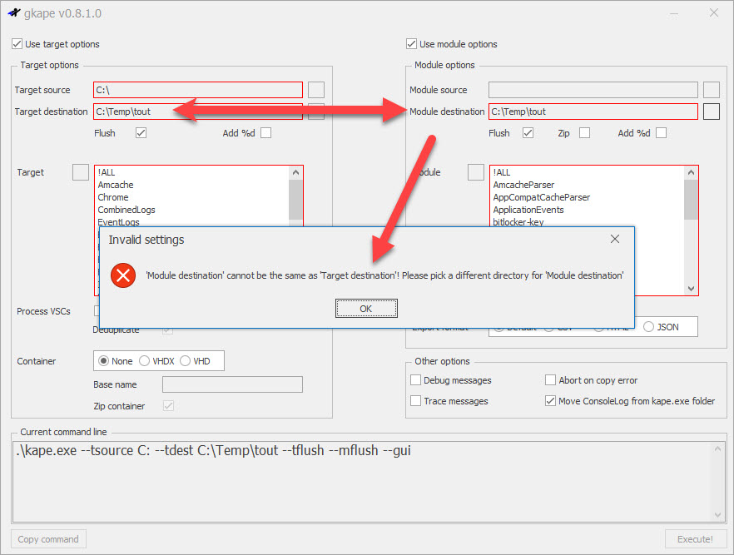Image resolution: width=734 pixels, height=555 pixels.
Task: Click the red error icon in dialog
Action: 123,275
